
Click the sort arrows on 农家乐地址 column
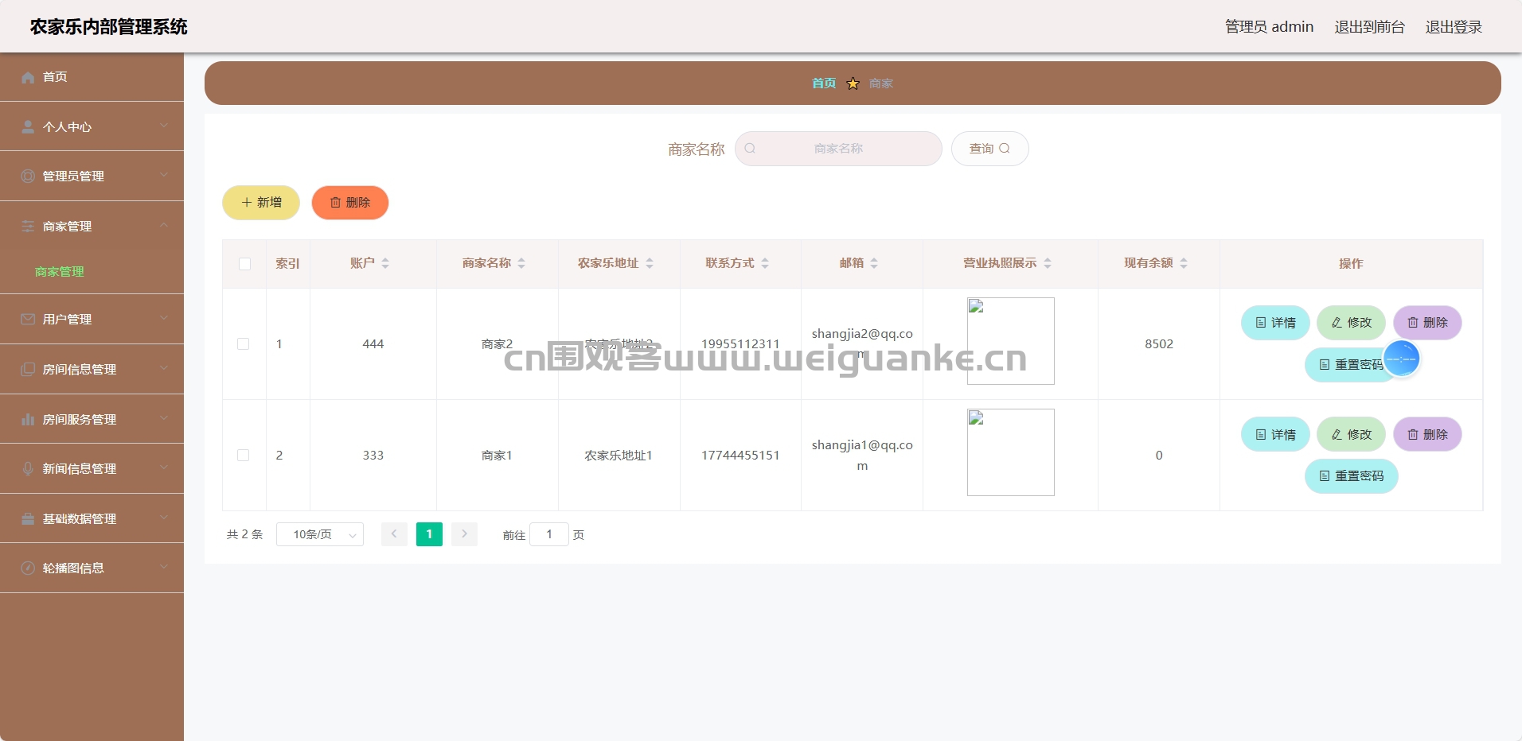tap(650, 263)
